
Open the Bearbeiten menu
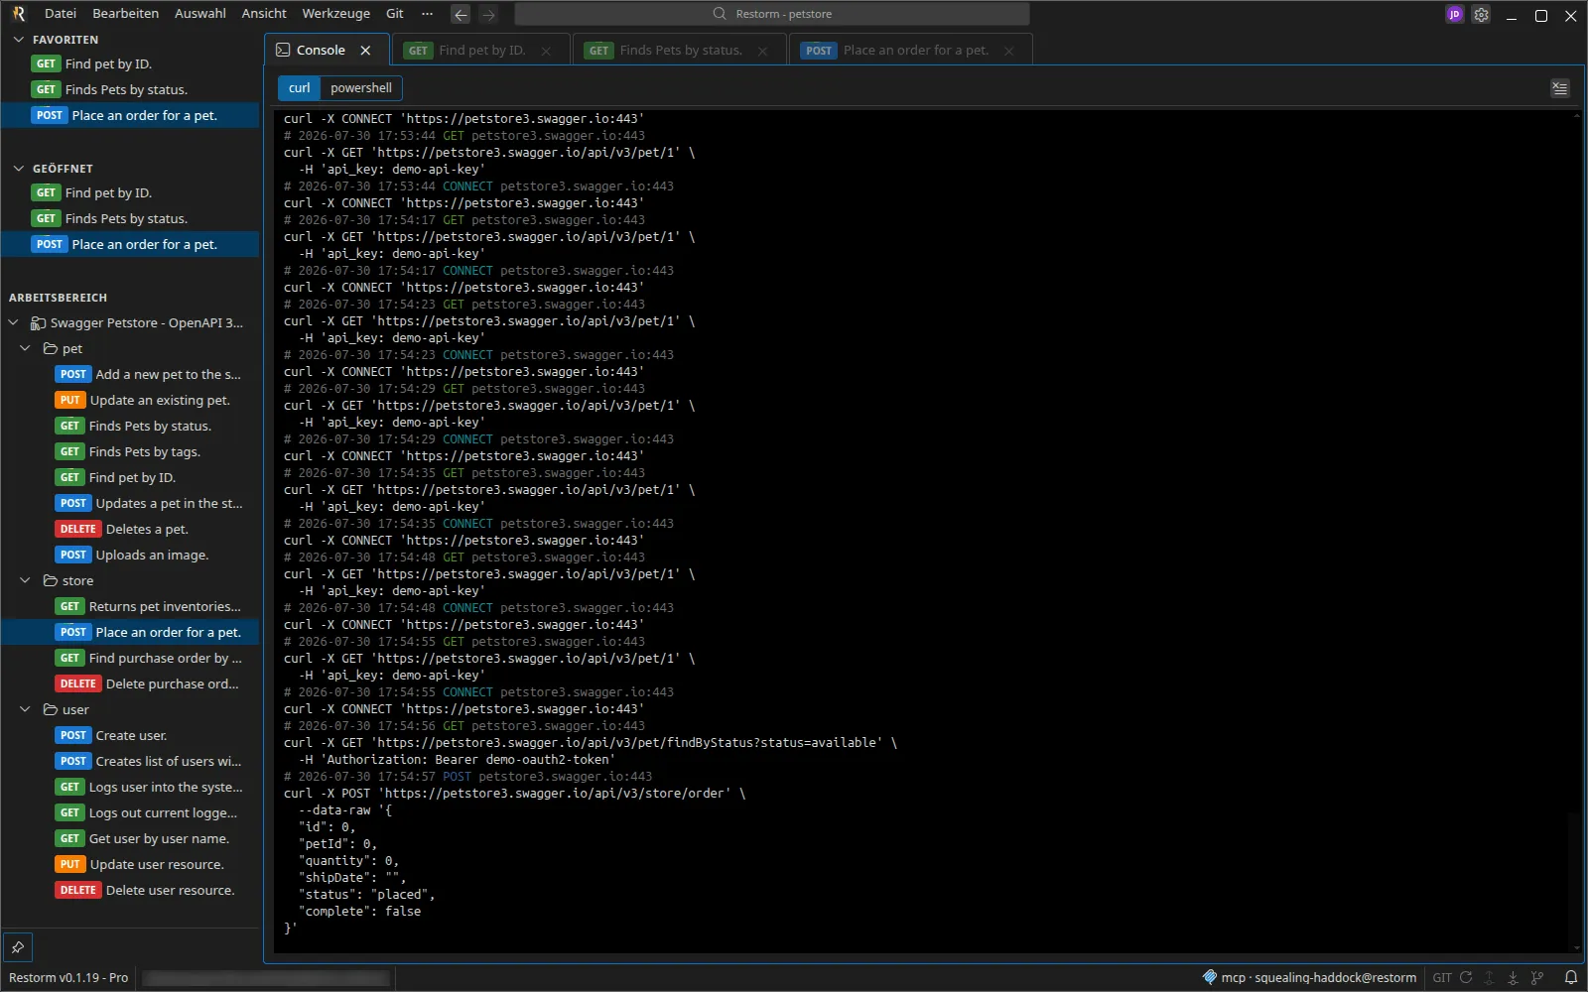coord(126,14)
